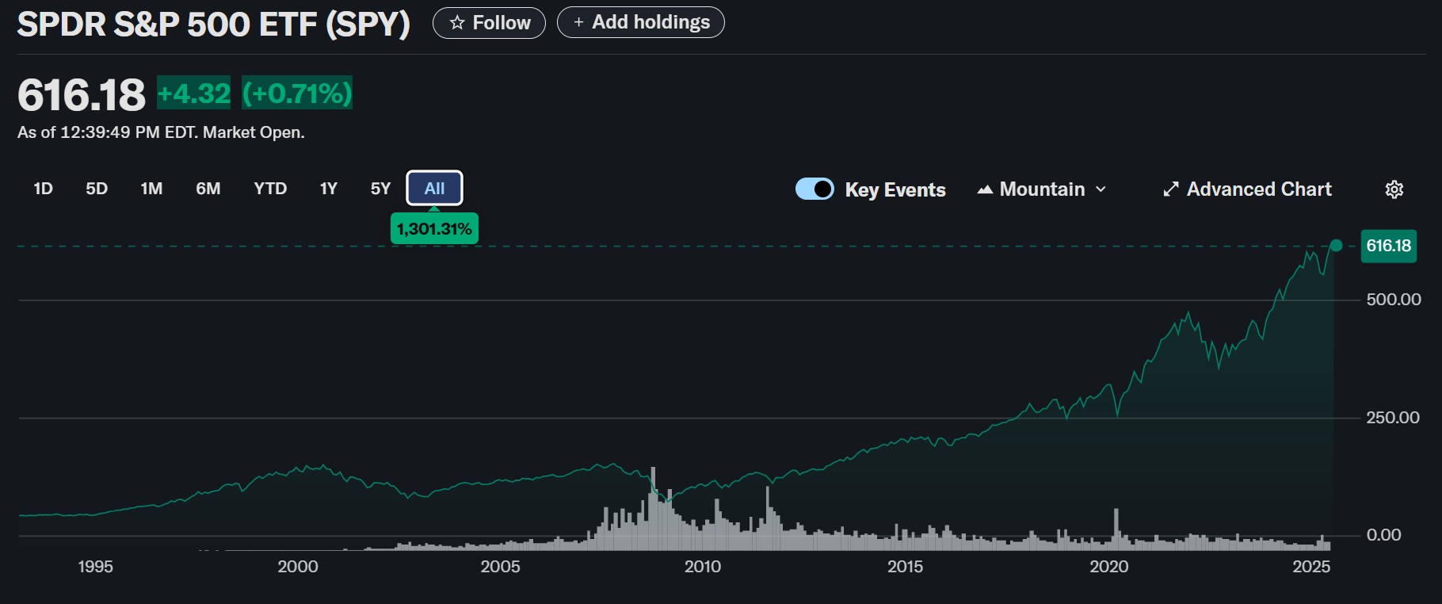This screenshot has height=604, width=1442.
Task: Select the 5Y time range
Action: 381,189
